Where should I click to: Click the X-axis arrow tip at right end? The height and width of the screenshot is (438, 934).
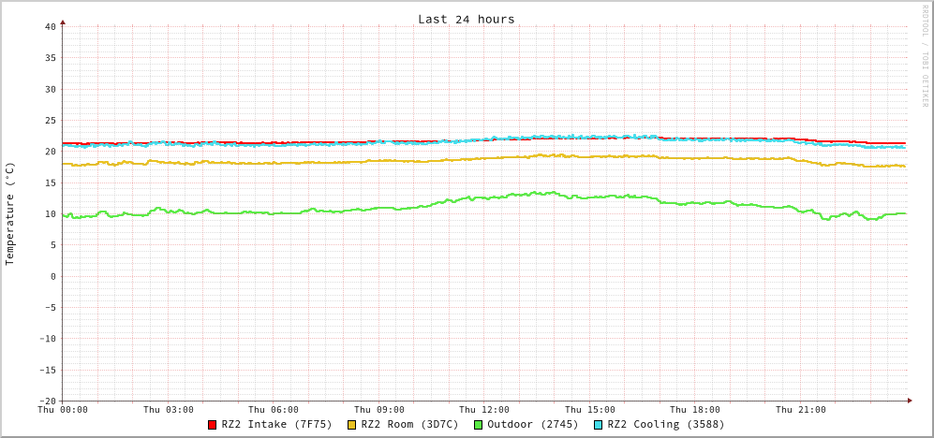(909, 401)
